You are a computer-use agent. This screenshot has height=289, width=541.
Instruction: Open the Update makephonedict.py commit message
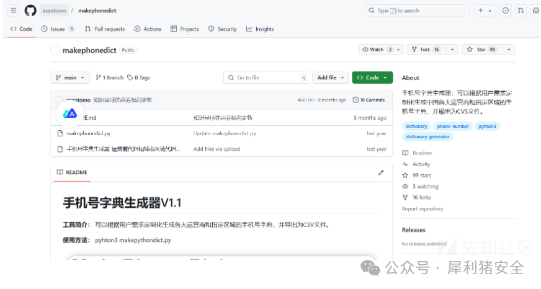tap(225, 133)
